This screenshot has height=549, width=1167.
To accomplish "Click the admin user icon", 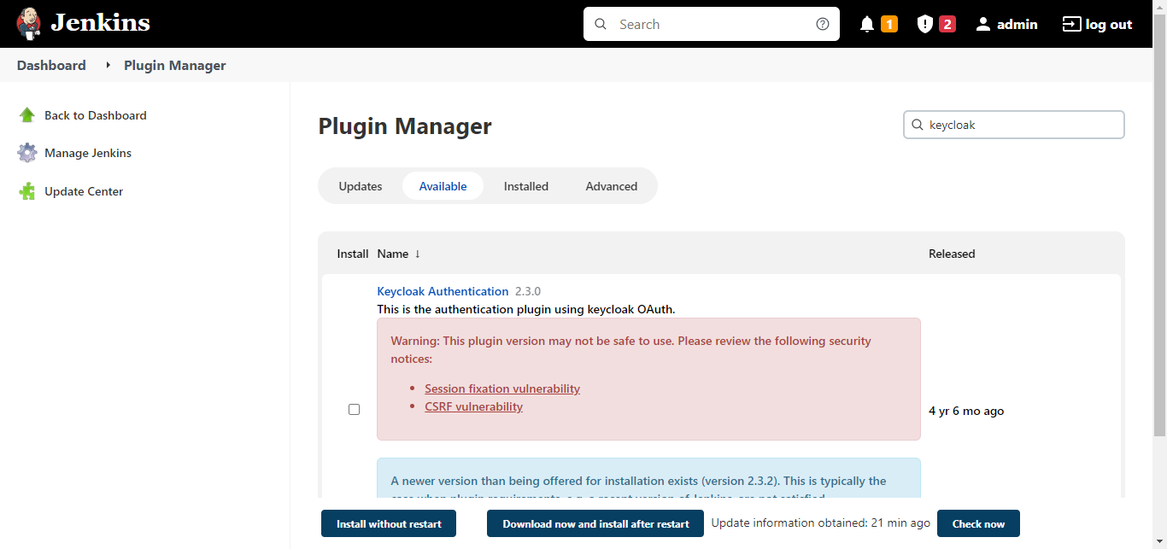I will point(983,24).
